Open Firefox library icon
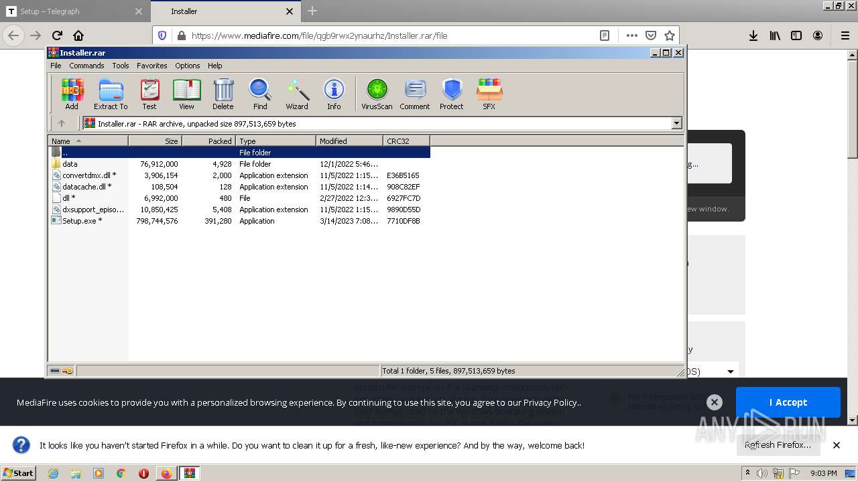858x482 pixels. [775, 35]
